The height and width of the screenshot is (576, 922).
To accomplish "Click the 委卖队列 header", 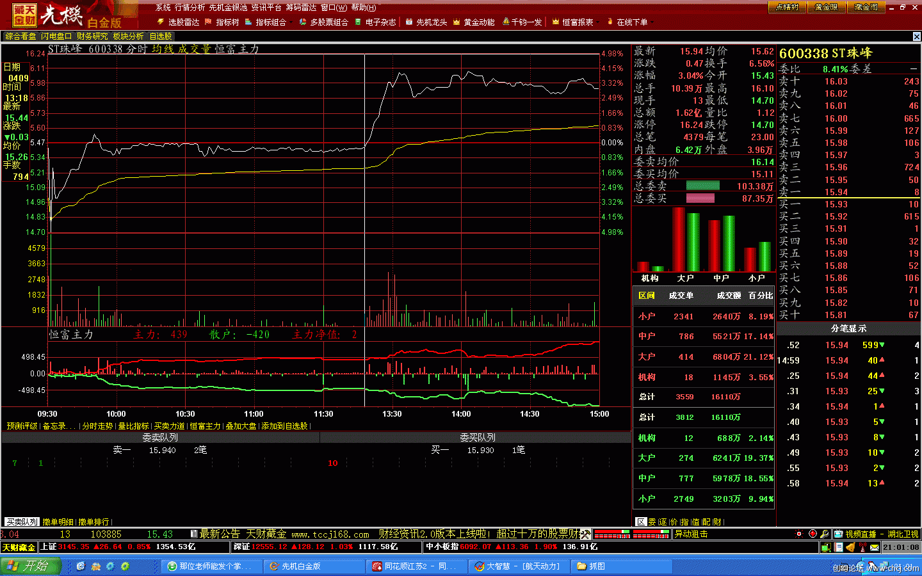I will 160,438.
